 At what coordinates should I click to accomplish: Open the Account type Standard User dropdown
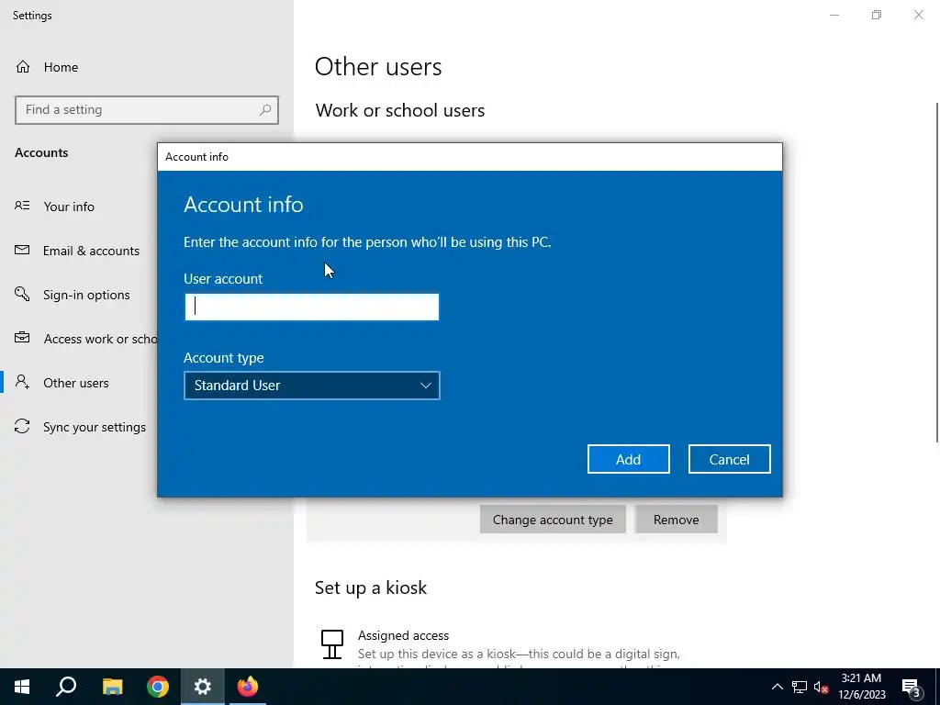pyautogui.click(x=312, y=386)
